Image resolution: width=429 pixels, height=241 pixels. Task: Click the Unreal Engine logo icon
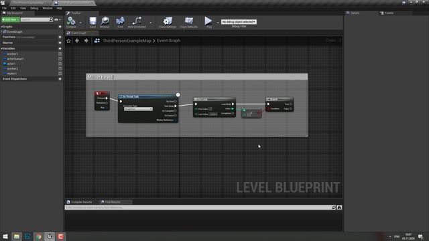pos(3,3)
